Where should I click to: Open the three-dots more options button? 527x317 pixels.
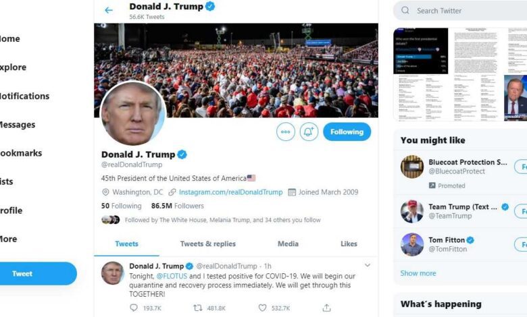[286, 132]
